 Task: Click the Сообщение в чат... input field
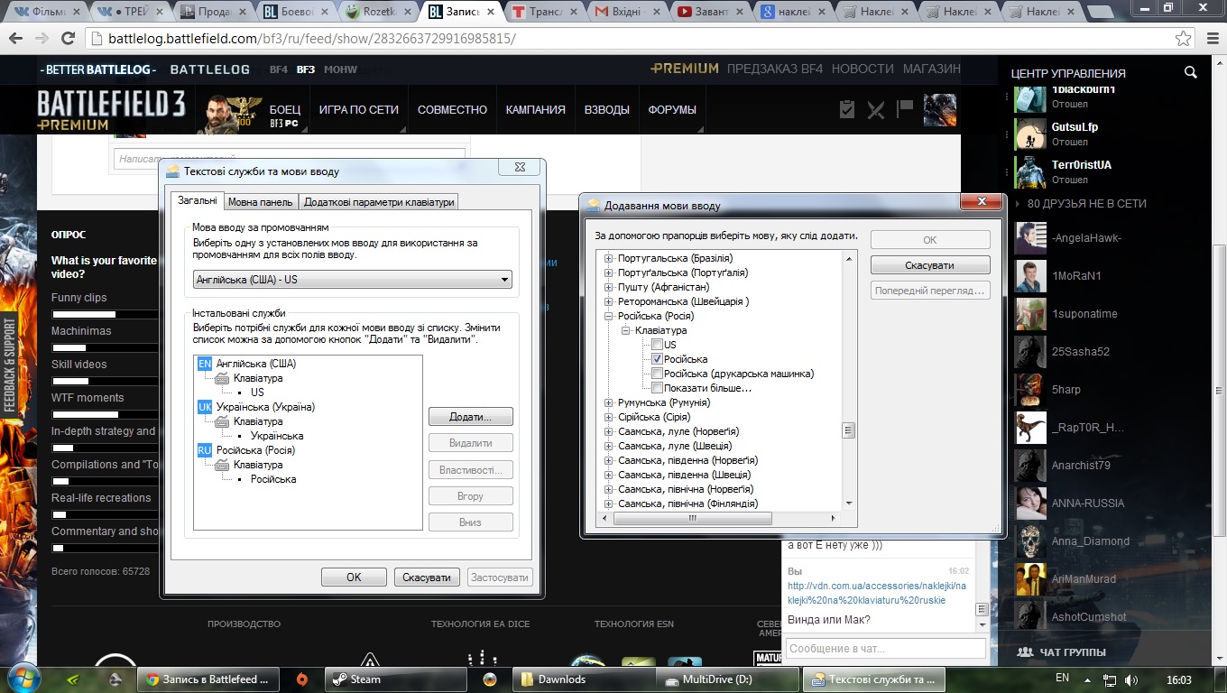pyautogui.click(x=884, y=648)
